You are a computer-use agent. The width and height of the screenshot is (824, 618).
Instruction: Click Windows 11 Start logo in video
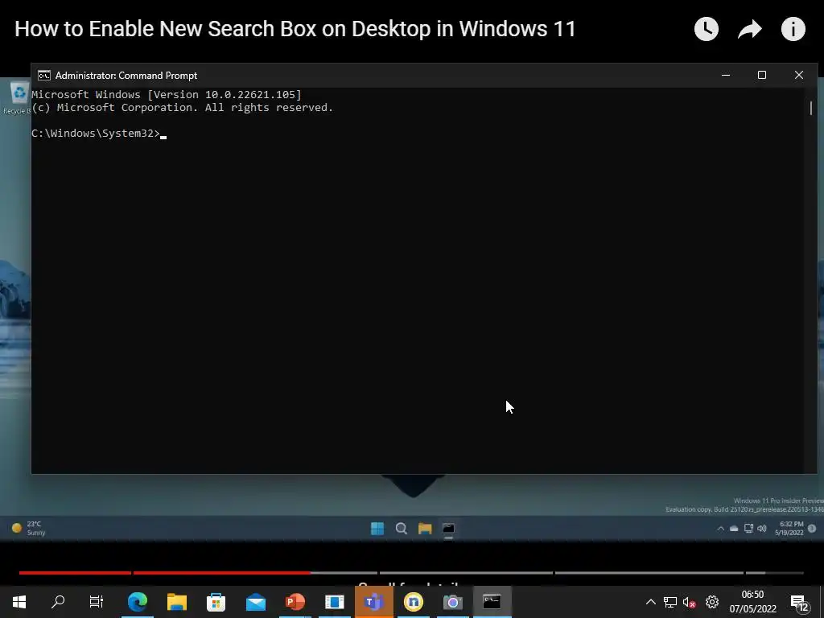point(377,528)
